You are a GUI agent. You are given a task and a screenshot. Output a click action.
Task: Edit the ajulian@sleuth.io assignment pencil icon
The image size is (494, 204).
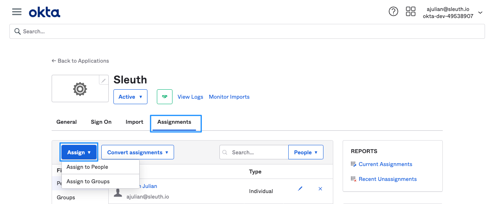pyautogui.click(x=300, y=189)
